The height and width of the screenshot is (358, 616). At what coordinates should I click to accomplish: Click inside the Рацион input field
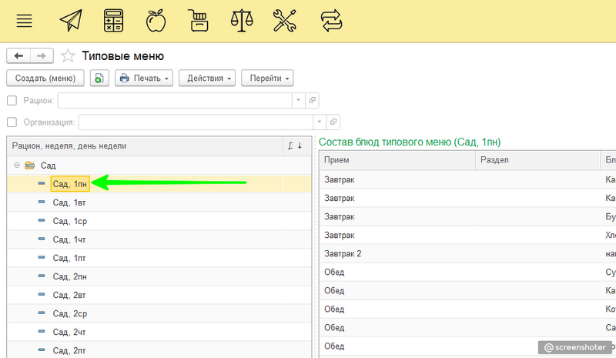(x=175, y=100)
